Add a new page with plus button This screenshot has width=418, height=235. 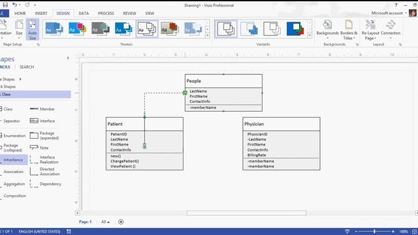(x=121, y=222)
